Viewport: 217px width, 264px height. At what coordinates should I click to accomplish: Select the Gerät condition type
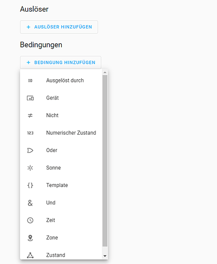61,98
